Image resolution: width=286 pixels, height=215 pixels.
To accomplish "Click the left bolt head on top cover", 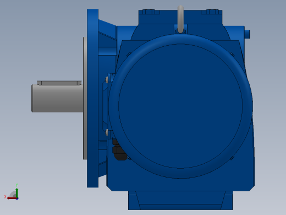I will (148, 12).
